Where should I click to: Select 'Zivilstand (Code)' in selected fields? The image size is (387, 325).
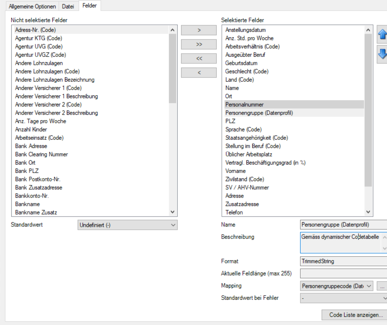click(x=294, y=179)
